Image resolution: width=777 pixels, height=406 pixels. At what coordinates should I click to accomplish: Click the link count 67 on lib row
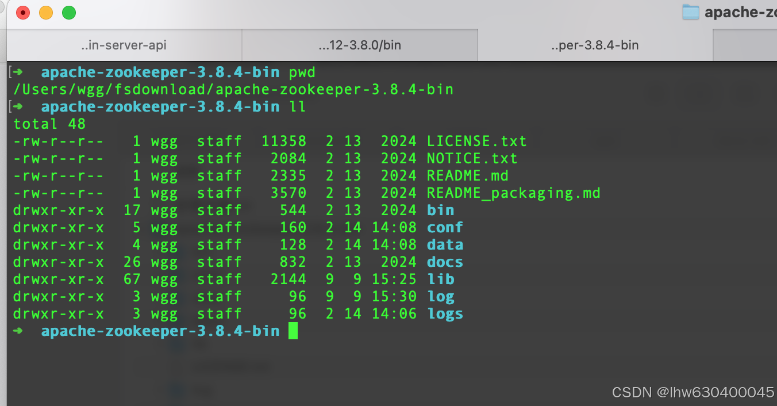[x=132, y=279]
